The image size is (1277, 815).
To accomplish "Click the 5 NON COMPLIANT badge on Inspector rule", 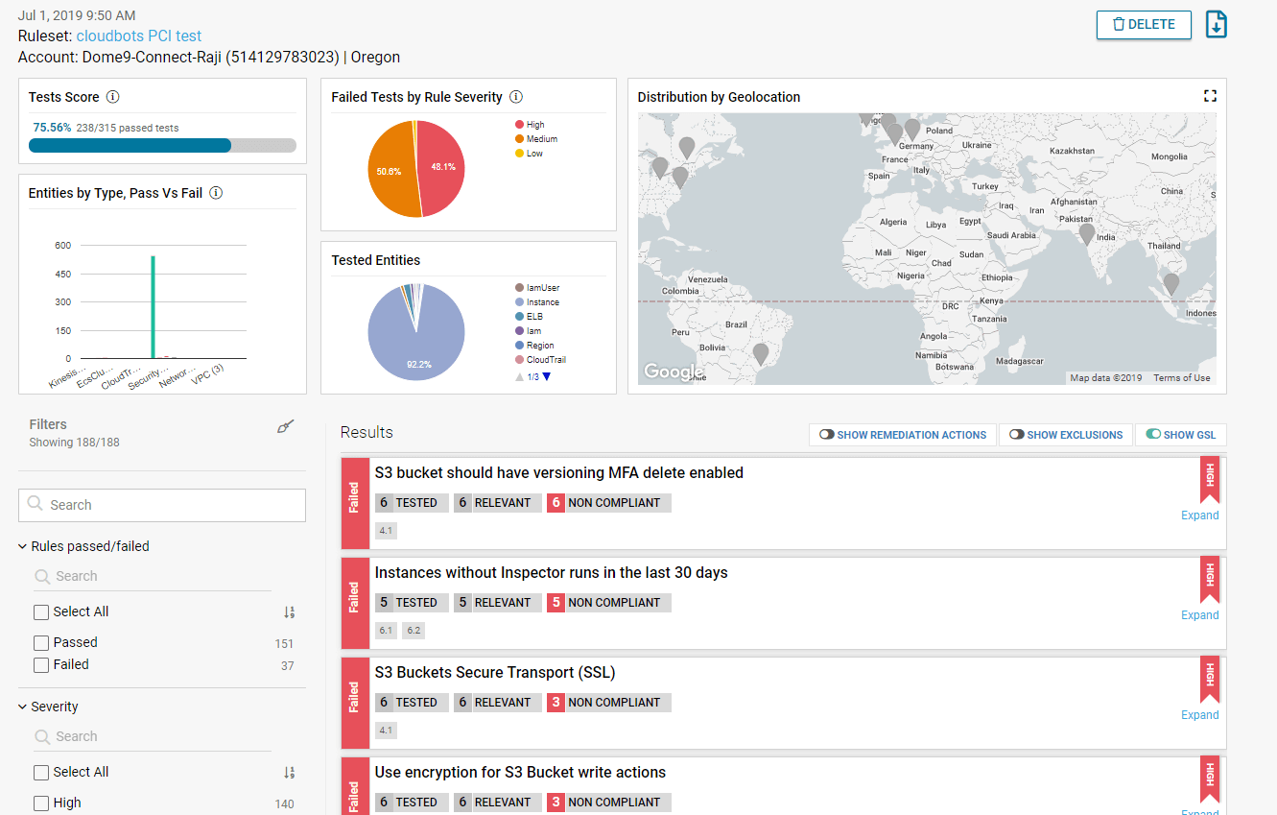I will pyautogui.click(x=609, y=603).
